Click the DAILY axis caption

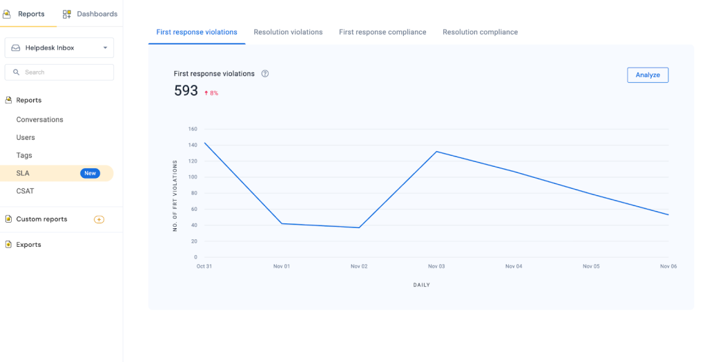tap(422, 285)
